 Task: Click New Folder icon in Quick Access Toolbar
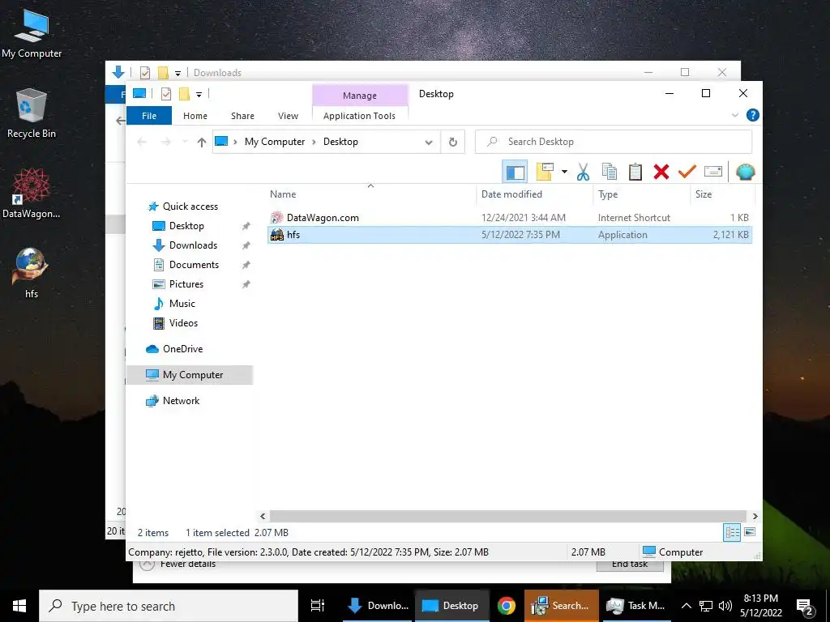[x=184, y=94]
